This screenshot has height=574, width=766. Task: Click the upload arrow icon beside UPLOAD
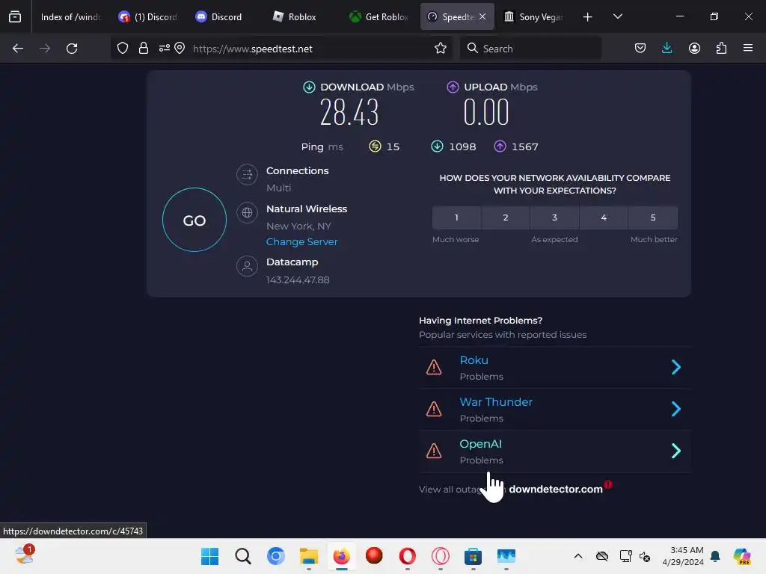click(453, 87)
